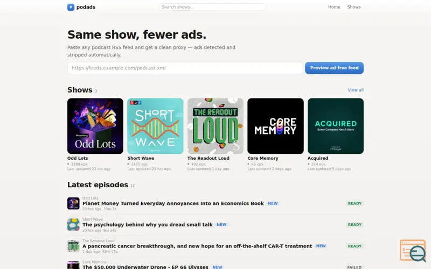The image size is (431, 269).
Task: Click READY status of pancreatic cancer episode
Action: click(x=354, y=246)
